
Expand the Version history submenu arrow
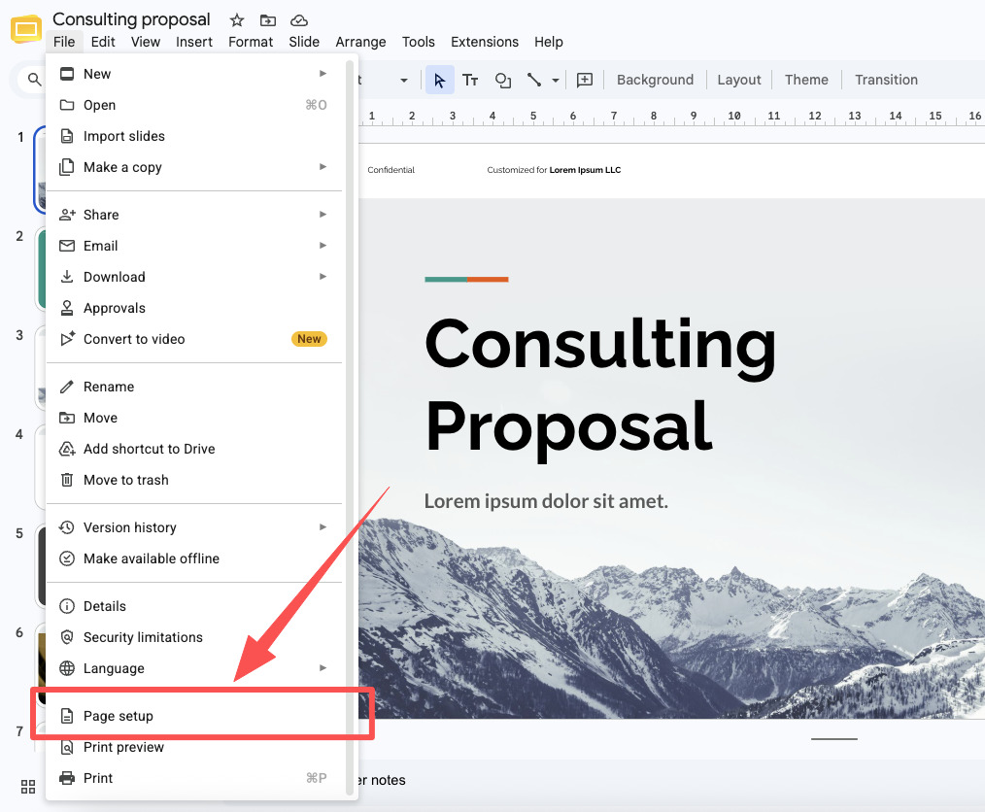[323, 526]
